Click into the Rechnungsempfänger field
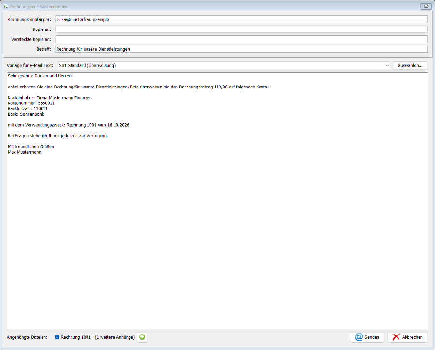 tap(241, 19)
